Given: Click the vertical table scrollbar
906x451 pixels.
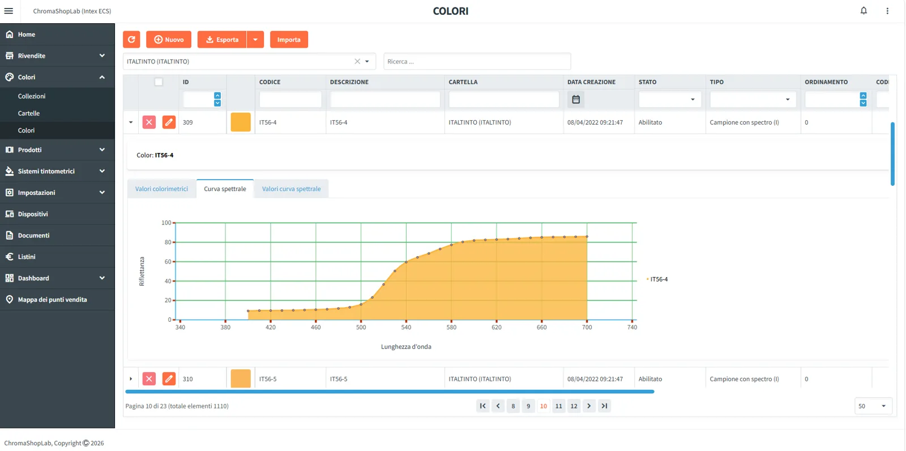Looking at the screenshot, I should [x=892, y=154].
